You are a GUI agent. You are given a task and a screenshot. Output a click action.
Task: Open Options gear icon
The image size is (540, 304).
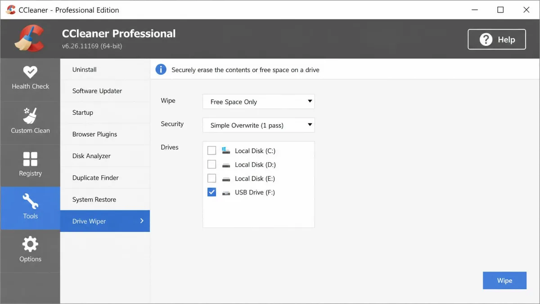coord(30,245)
